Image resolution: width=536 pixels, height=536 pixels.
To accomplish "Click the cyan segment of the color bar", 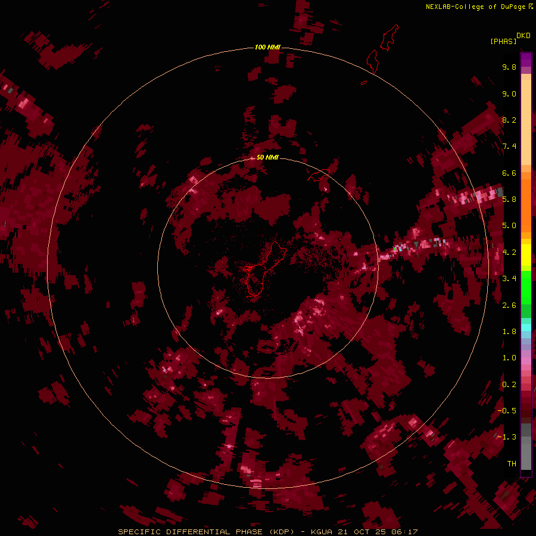I will [526, 327].
